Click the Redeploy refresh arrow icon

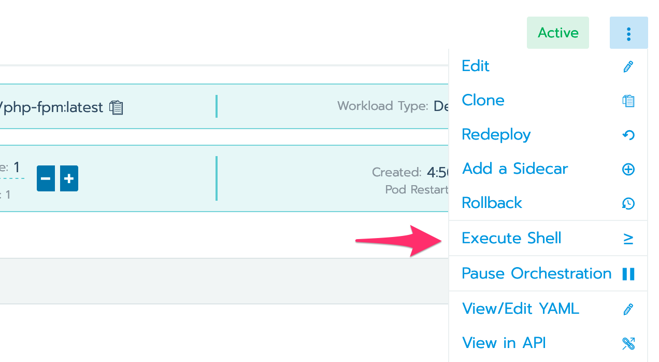pyautogui.click(x=628, y=135)
